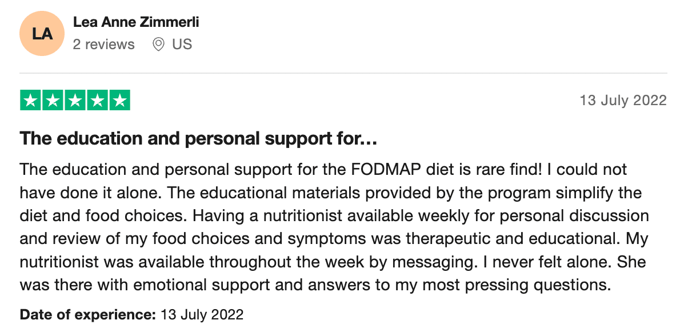Open the review title heading

(x=198, y=138)
